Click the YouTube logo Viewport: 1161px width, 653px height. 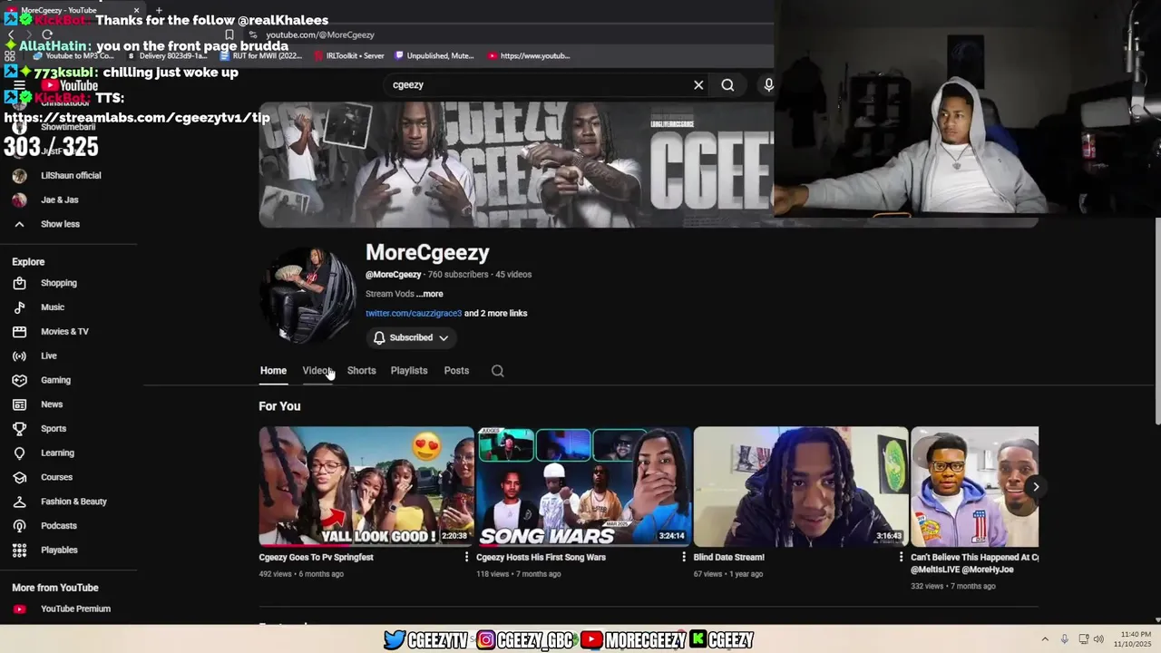point(68,85)
